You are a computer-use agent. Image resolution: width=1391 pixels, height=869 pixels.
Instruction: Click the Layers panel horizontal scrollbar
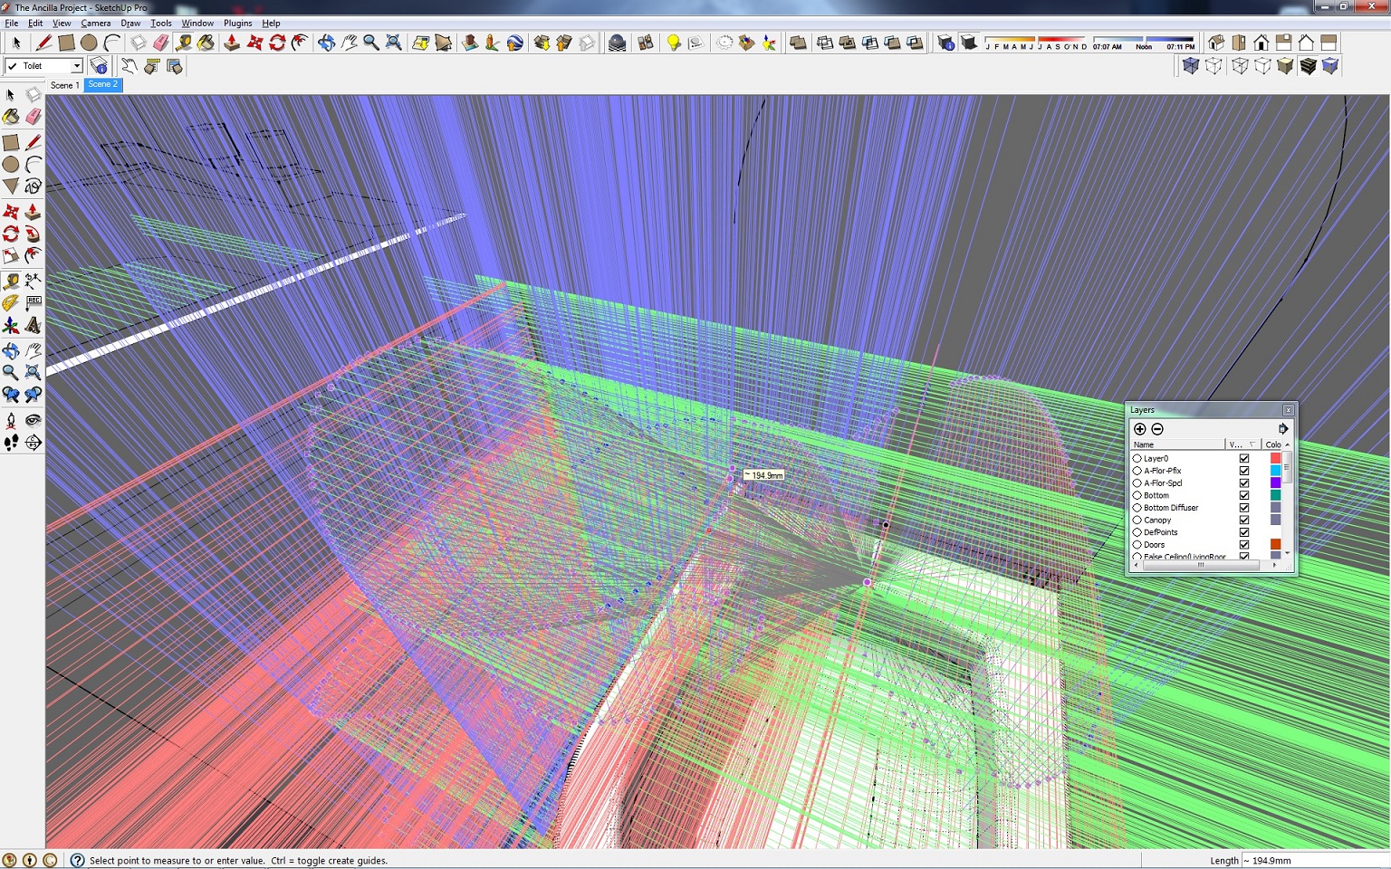(x=1205, y=565)
